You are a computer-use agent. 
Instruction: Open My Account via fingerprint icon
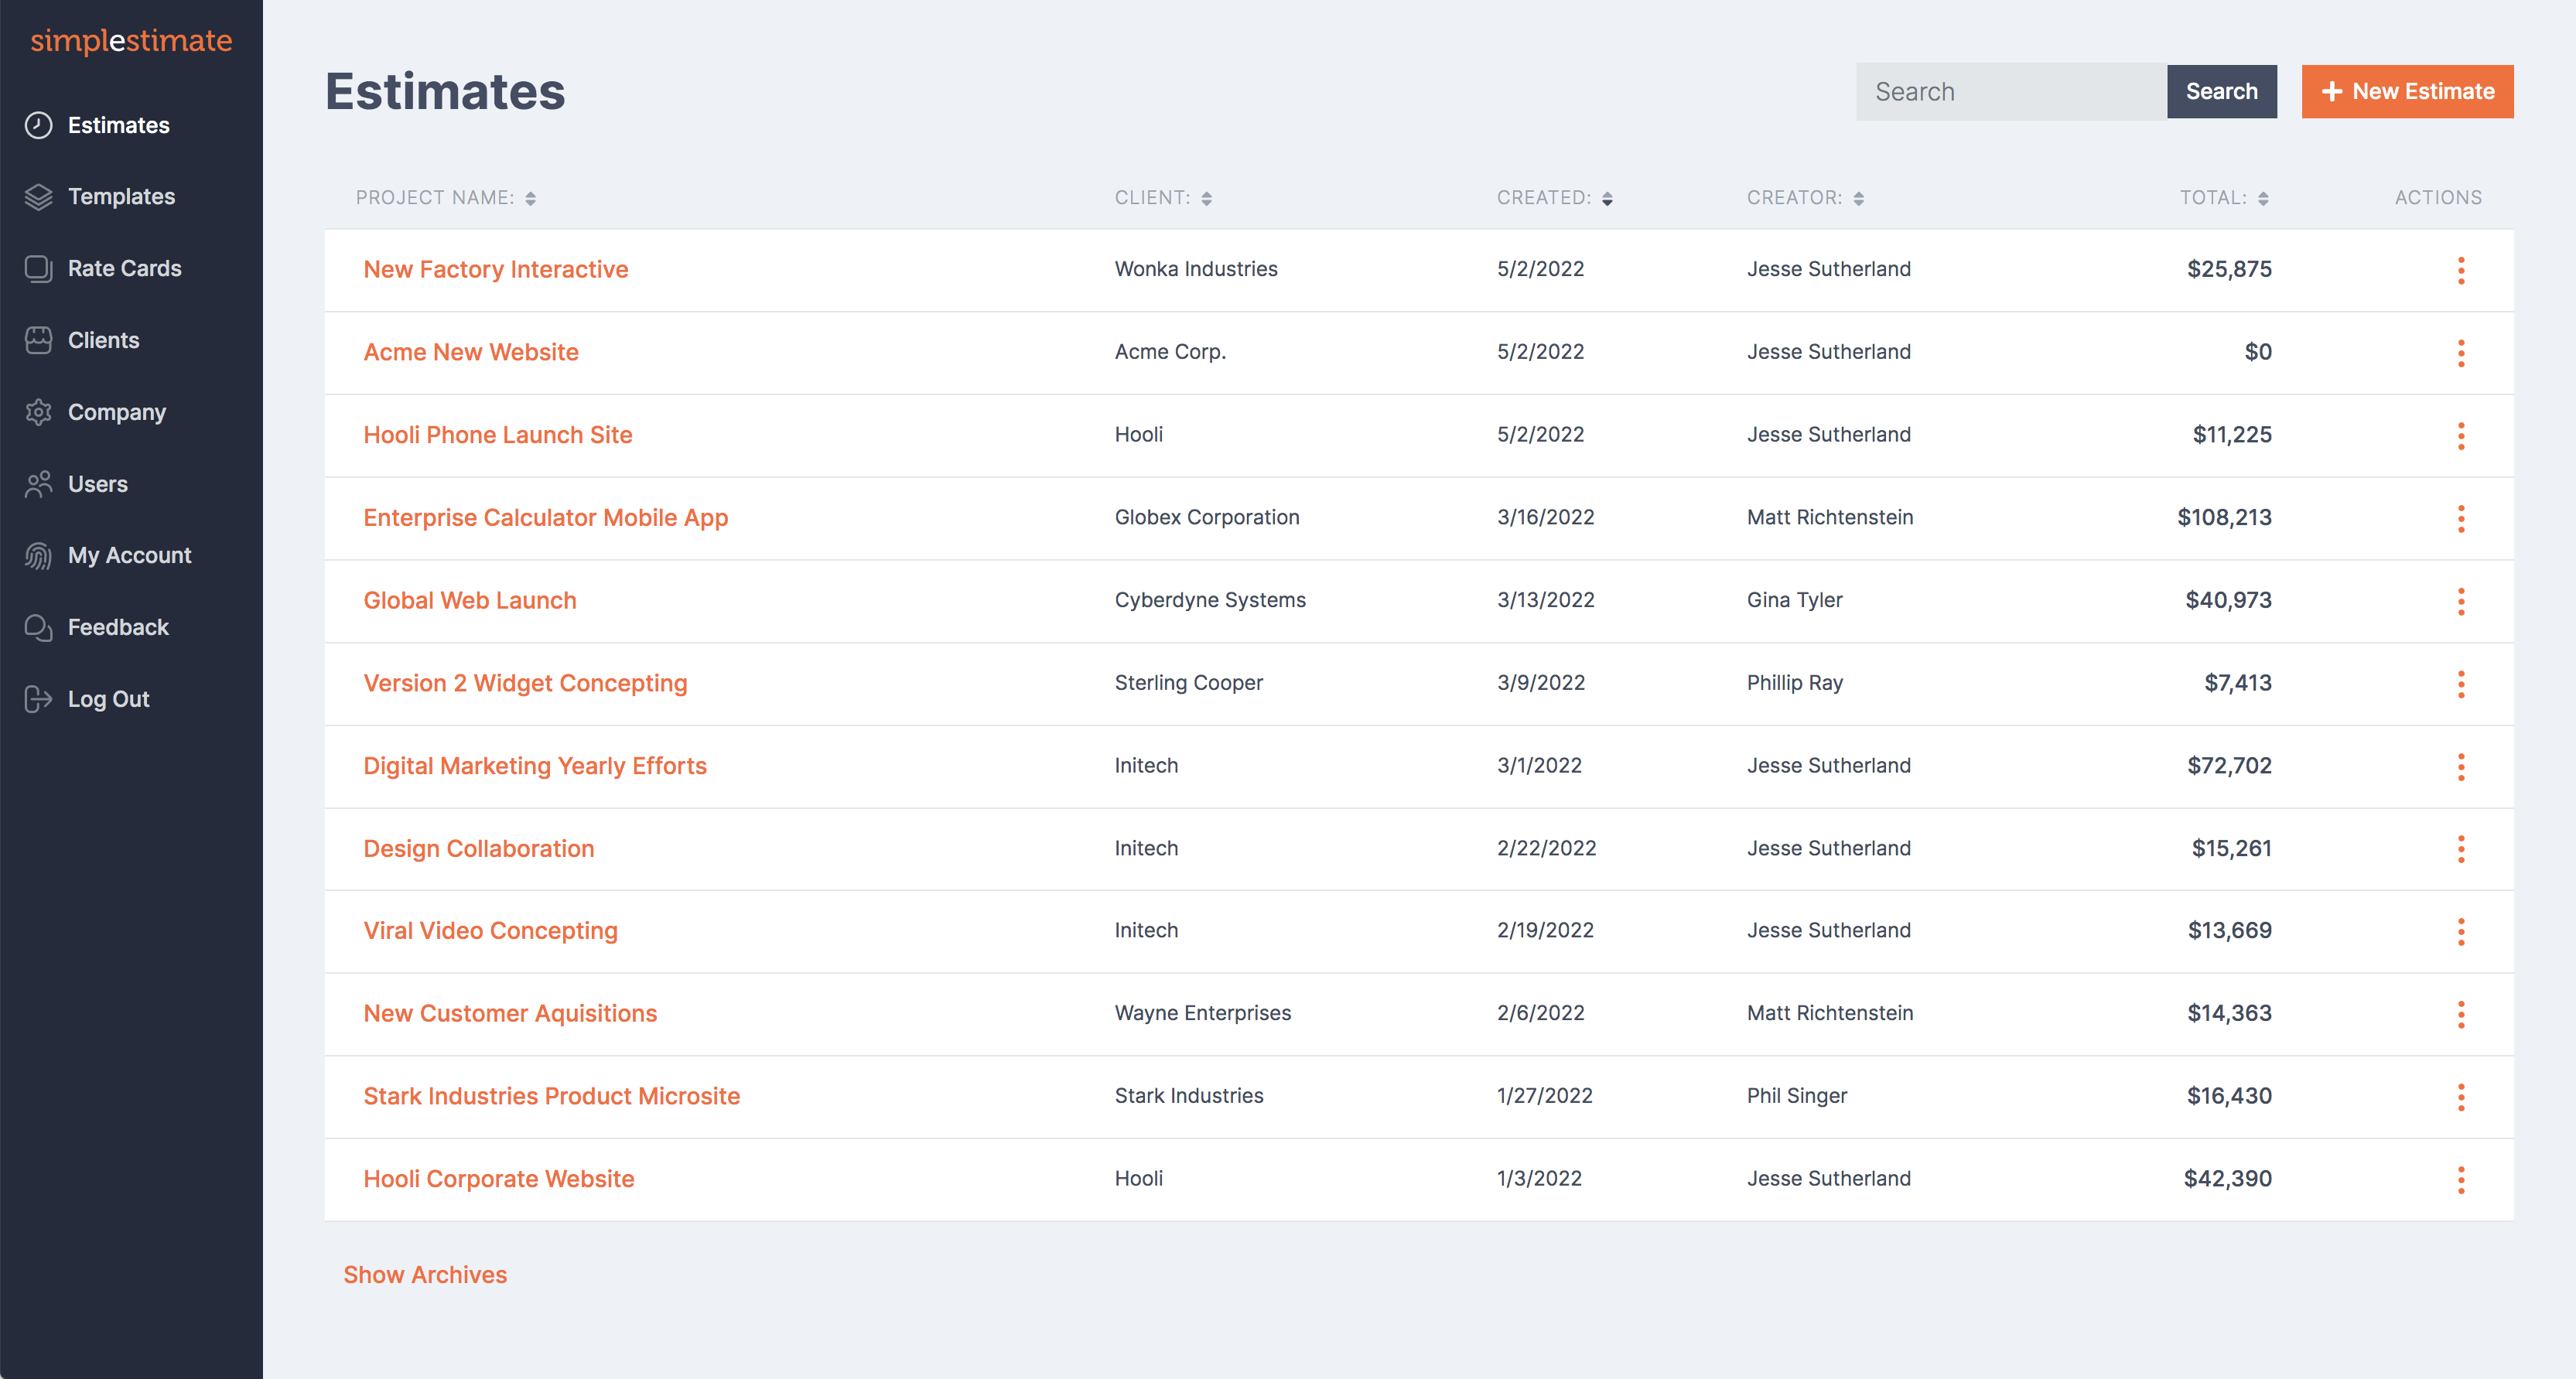(38, 555)
